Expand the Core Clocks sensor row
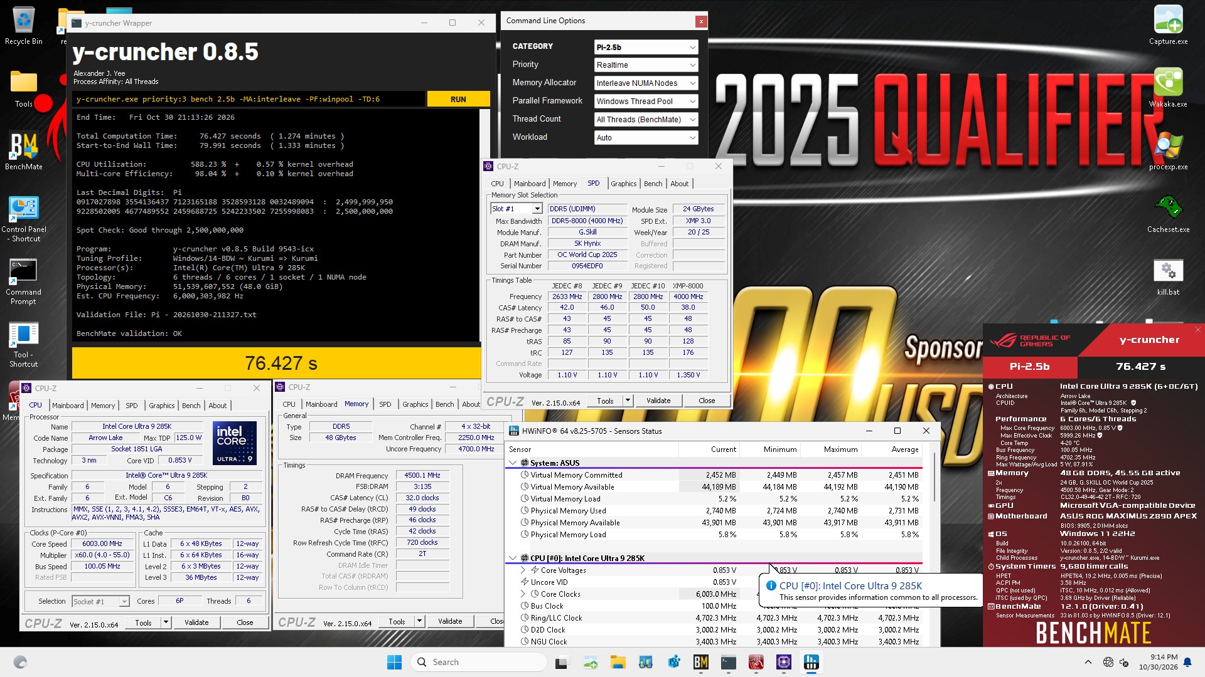 523,594
